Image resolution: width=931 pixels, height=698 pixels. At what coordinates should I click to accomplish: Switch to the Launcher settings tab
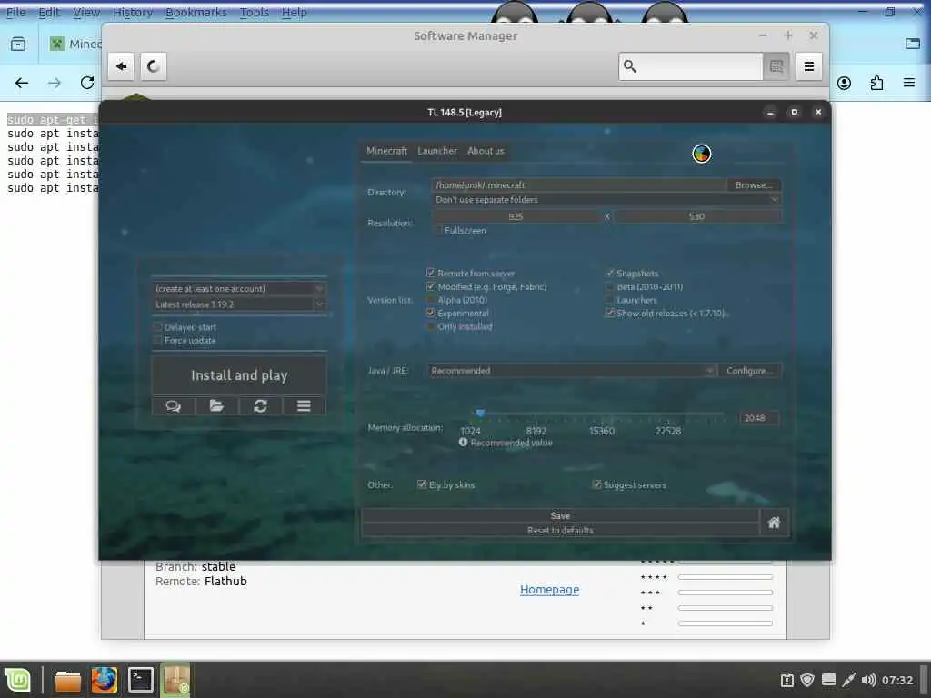[x=437, y=151]
